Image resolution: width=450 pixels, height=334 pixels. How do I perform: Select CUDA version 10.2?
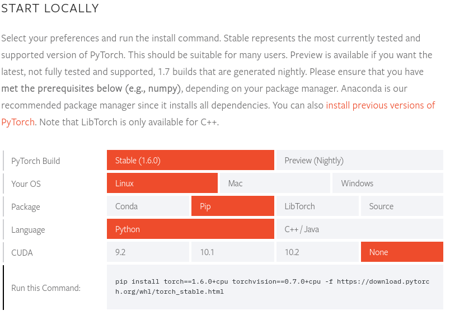(x=317, y=252)
